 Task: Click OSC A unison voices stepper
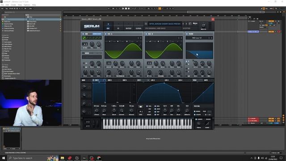pos(109,63)
